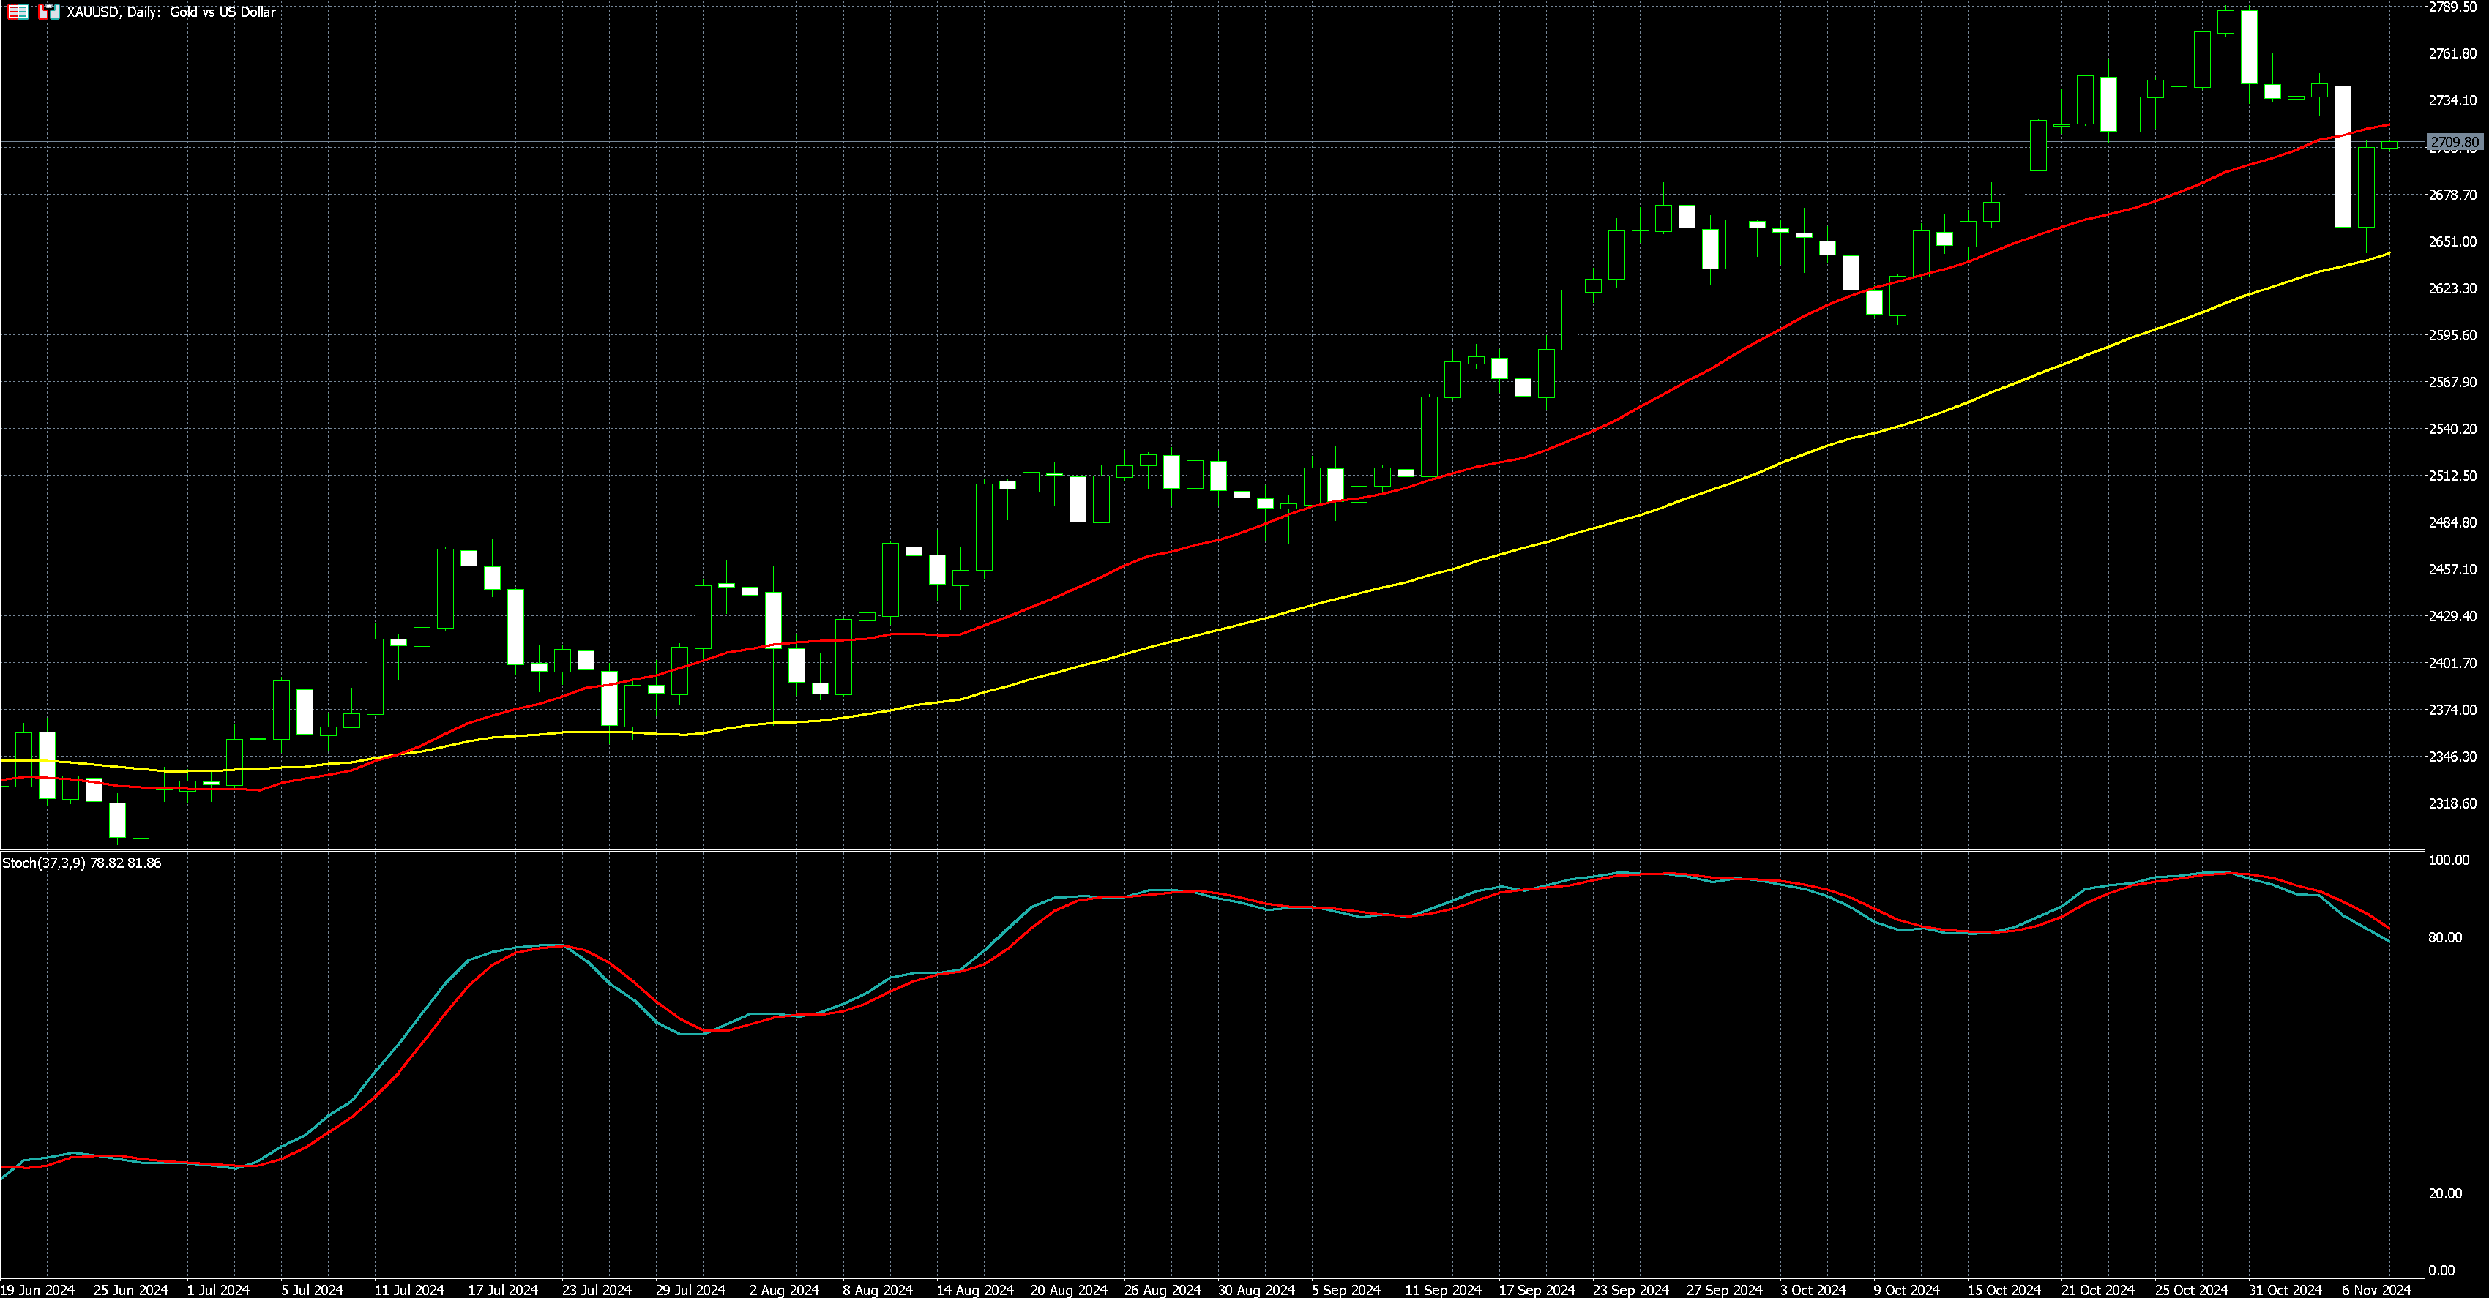
Task: Click the 2540.20 price scale label
Action: click(2452, 429)
